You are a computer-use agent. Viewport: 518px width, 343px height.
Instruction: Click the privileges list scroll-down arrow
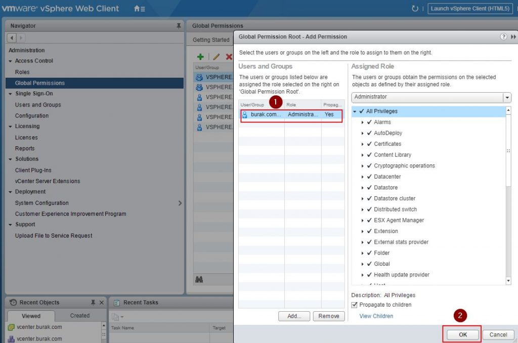pos(508,281)
